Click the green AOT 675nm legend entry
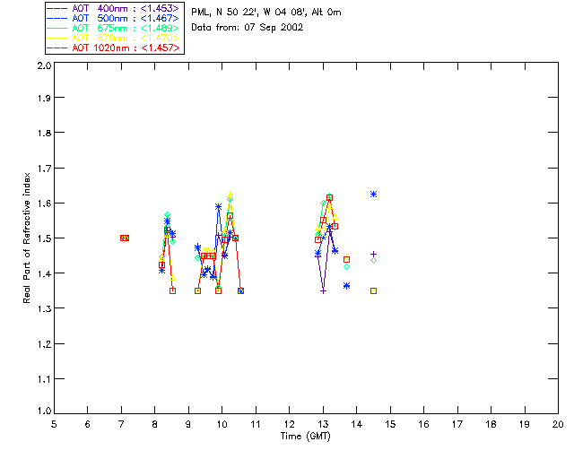The image size is (574, 459). click(x=115, y=27)
